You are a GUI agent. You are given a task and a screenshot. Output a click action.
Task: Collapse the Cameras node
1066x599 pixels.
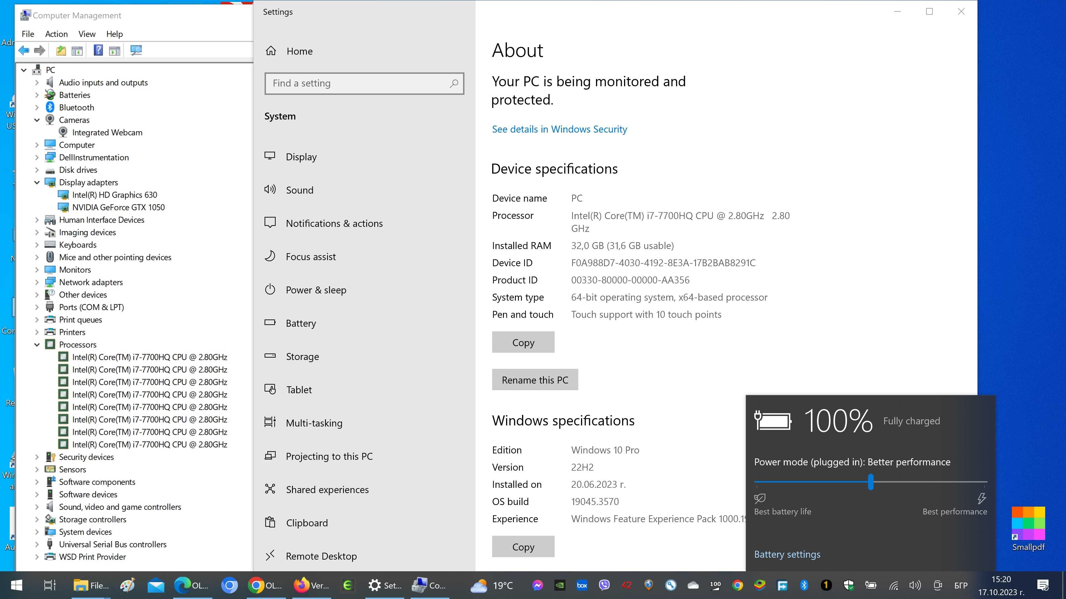click(37, 120)
